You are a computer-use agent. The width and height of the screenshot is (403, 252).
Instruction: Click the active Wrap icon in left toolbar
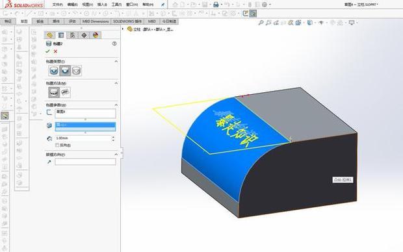[5, 116]
